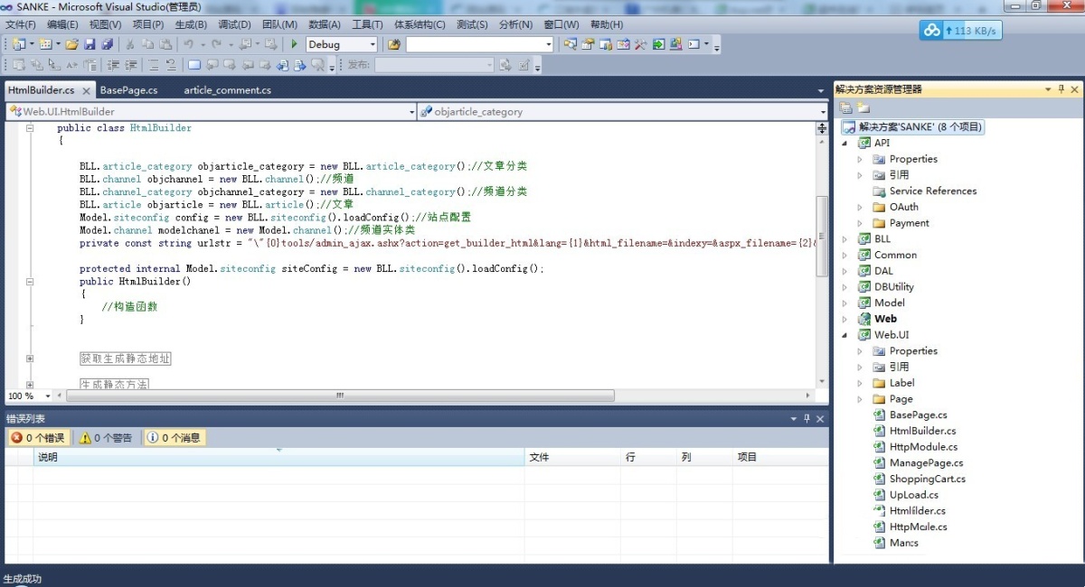Open the empty find combo box in toolbar
Viewport: 1085px width, 587px height.
(479, 44)
